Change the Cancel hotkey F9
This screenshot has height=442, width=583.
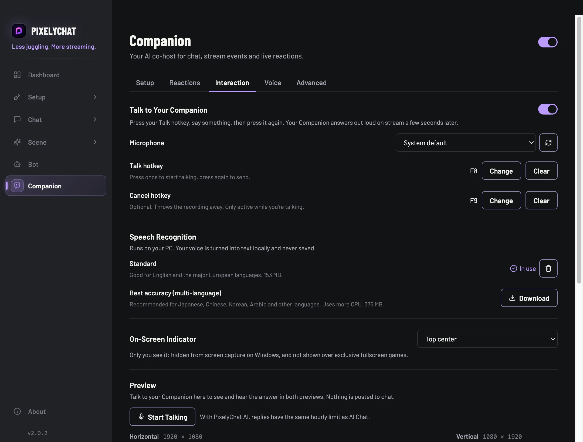point(501,200)
